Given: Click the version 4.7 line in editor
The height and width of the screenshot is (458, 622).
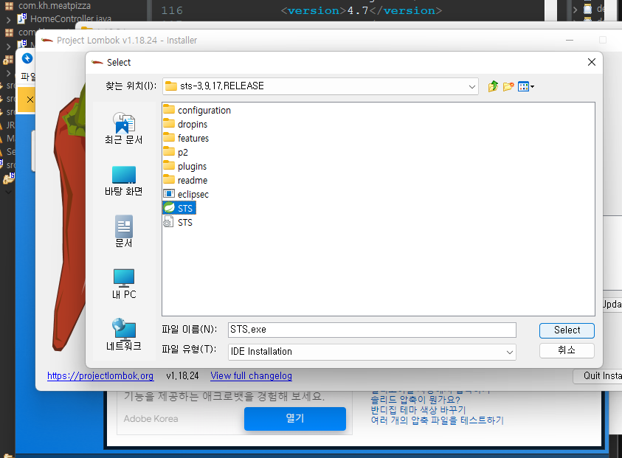Looking at the screenshot, I should [361, 10].
